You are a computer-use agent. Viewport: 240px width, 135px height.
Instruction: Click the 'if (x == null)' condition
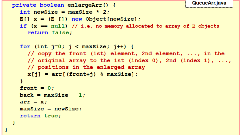pos(44,26)
